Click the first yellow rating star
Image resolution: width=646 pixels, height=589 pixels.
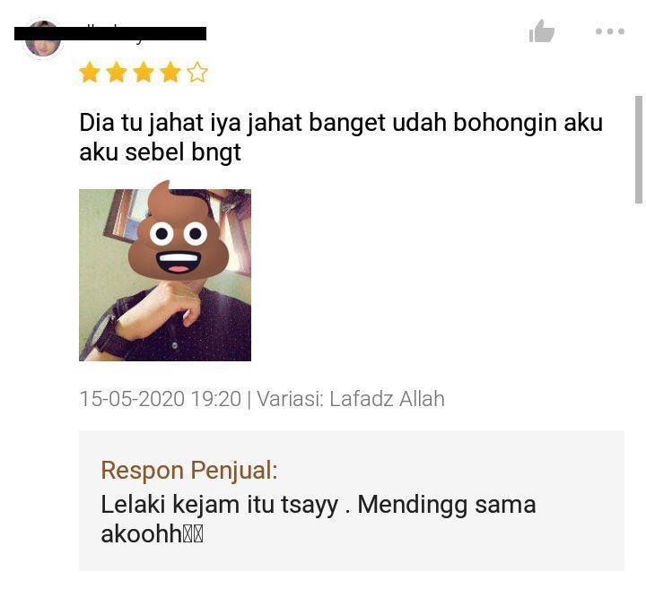90,73
